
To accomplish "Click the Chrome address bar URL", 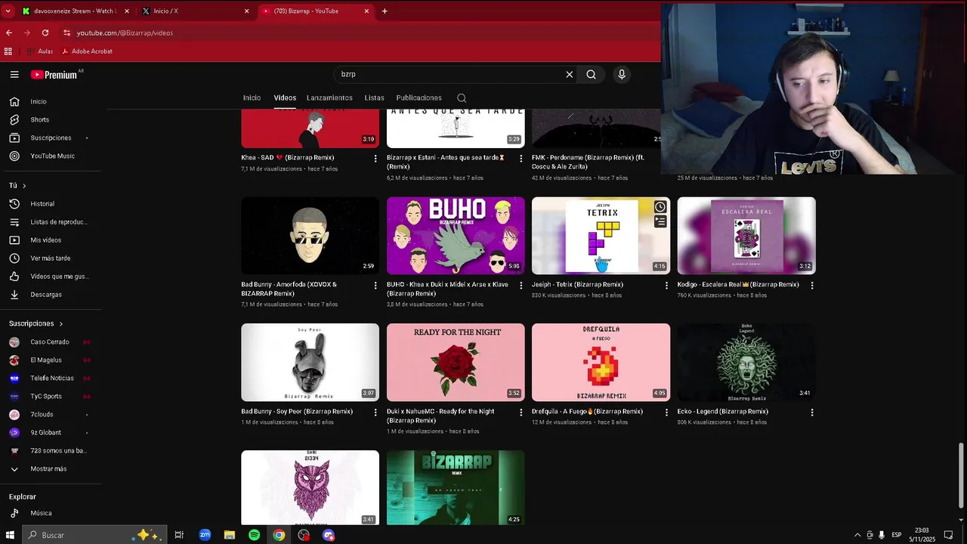I will pyautogui.click(x=125, y=33).
